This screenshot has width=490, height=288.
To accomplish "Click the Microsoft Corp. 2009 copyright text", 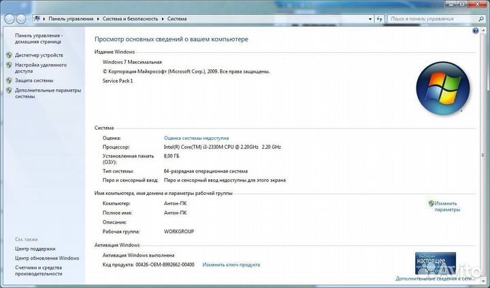I will (186, 71).
